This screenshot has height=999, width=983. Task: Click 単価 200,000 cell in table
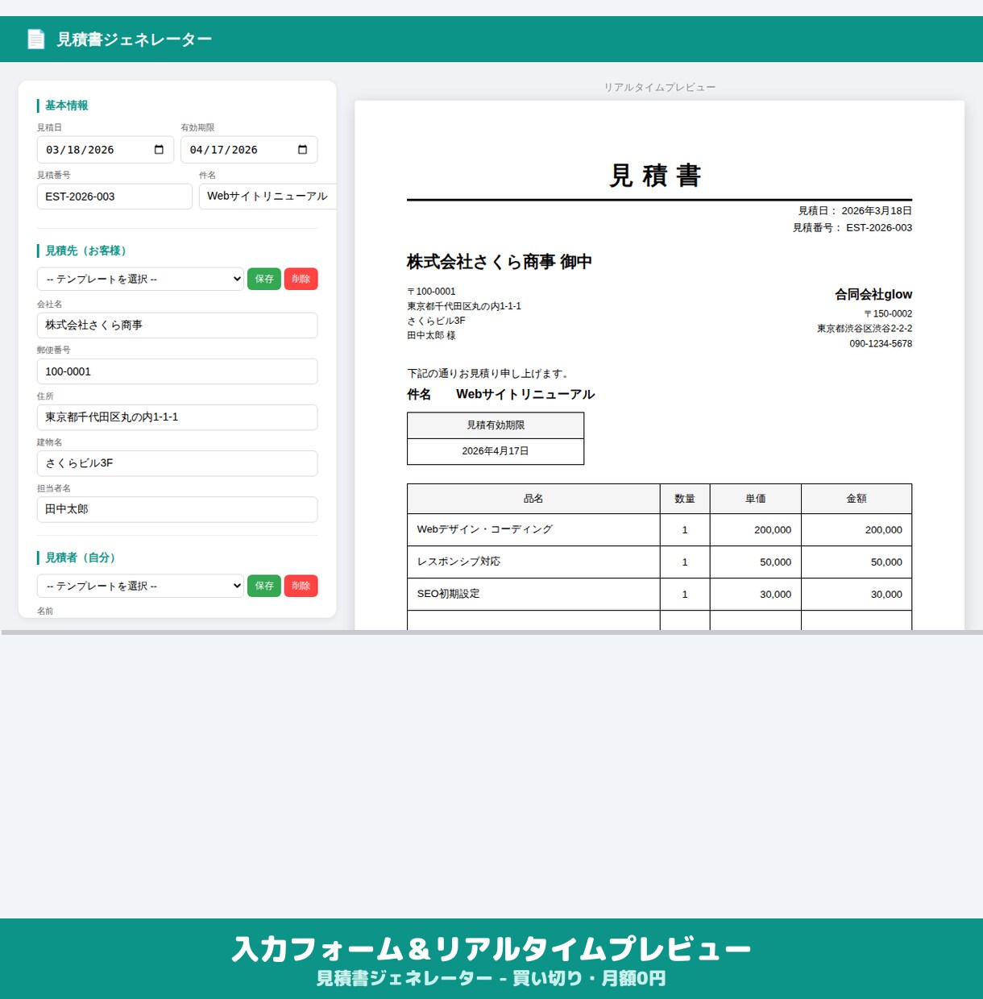(x=756, y=530)
